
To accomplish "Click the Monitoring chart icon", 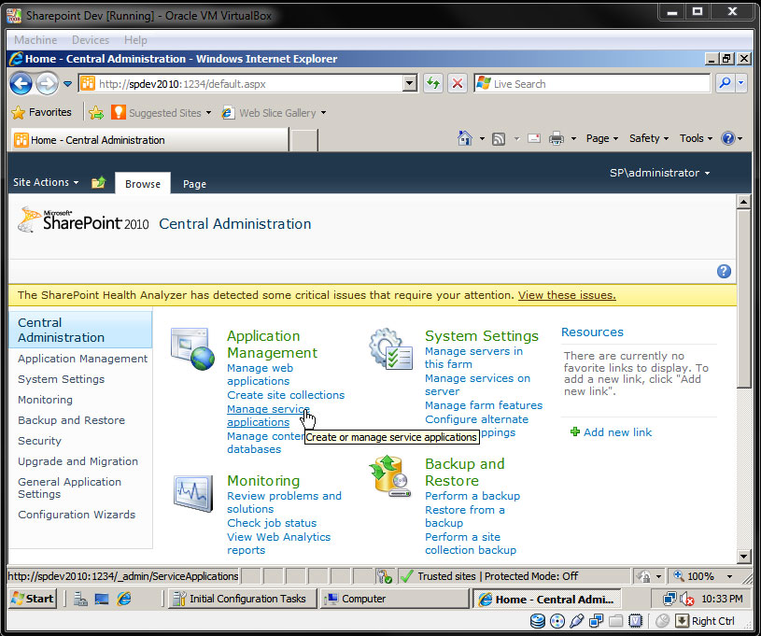I will click(x=193, y=493).
